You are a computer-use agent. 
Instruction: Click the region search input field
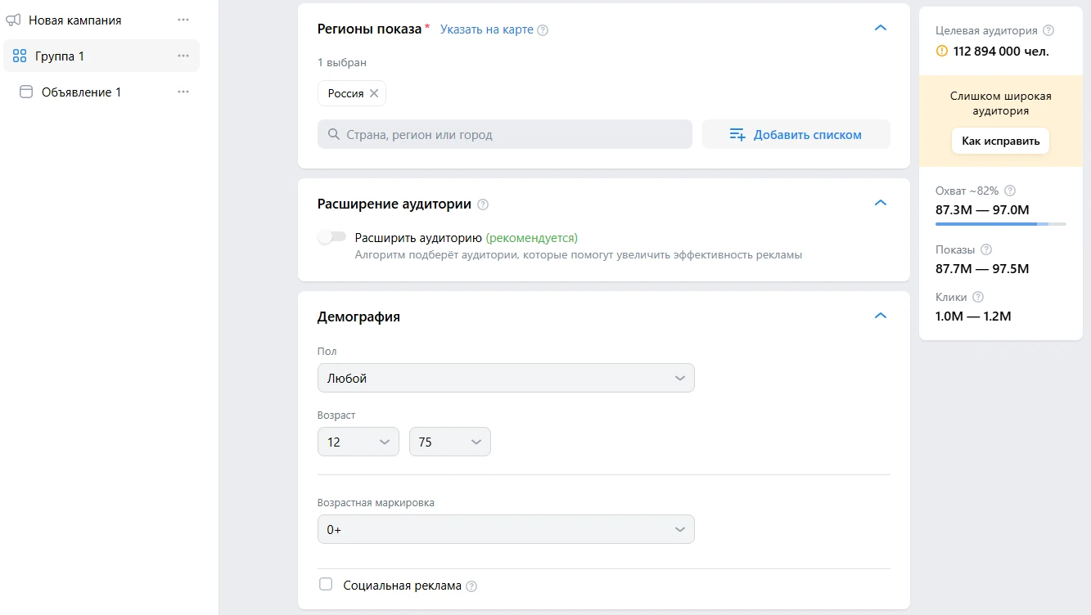click(504, 135)
